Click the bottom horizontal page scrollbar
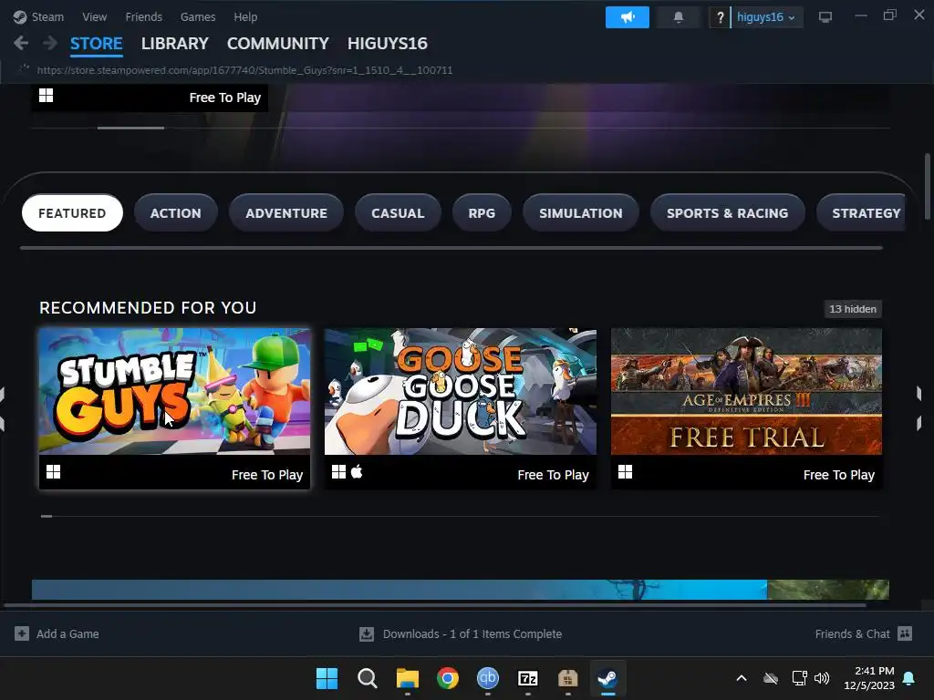 [x=435, y=605]
